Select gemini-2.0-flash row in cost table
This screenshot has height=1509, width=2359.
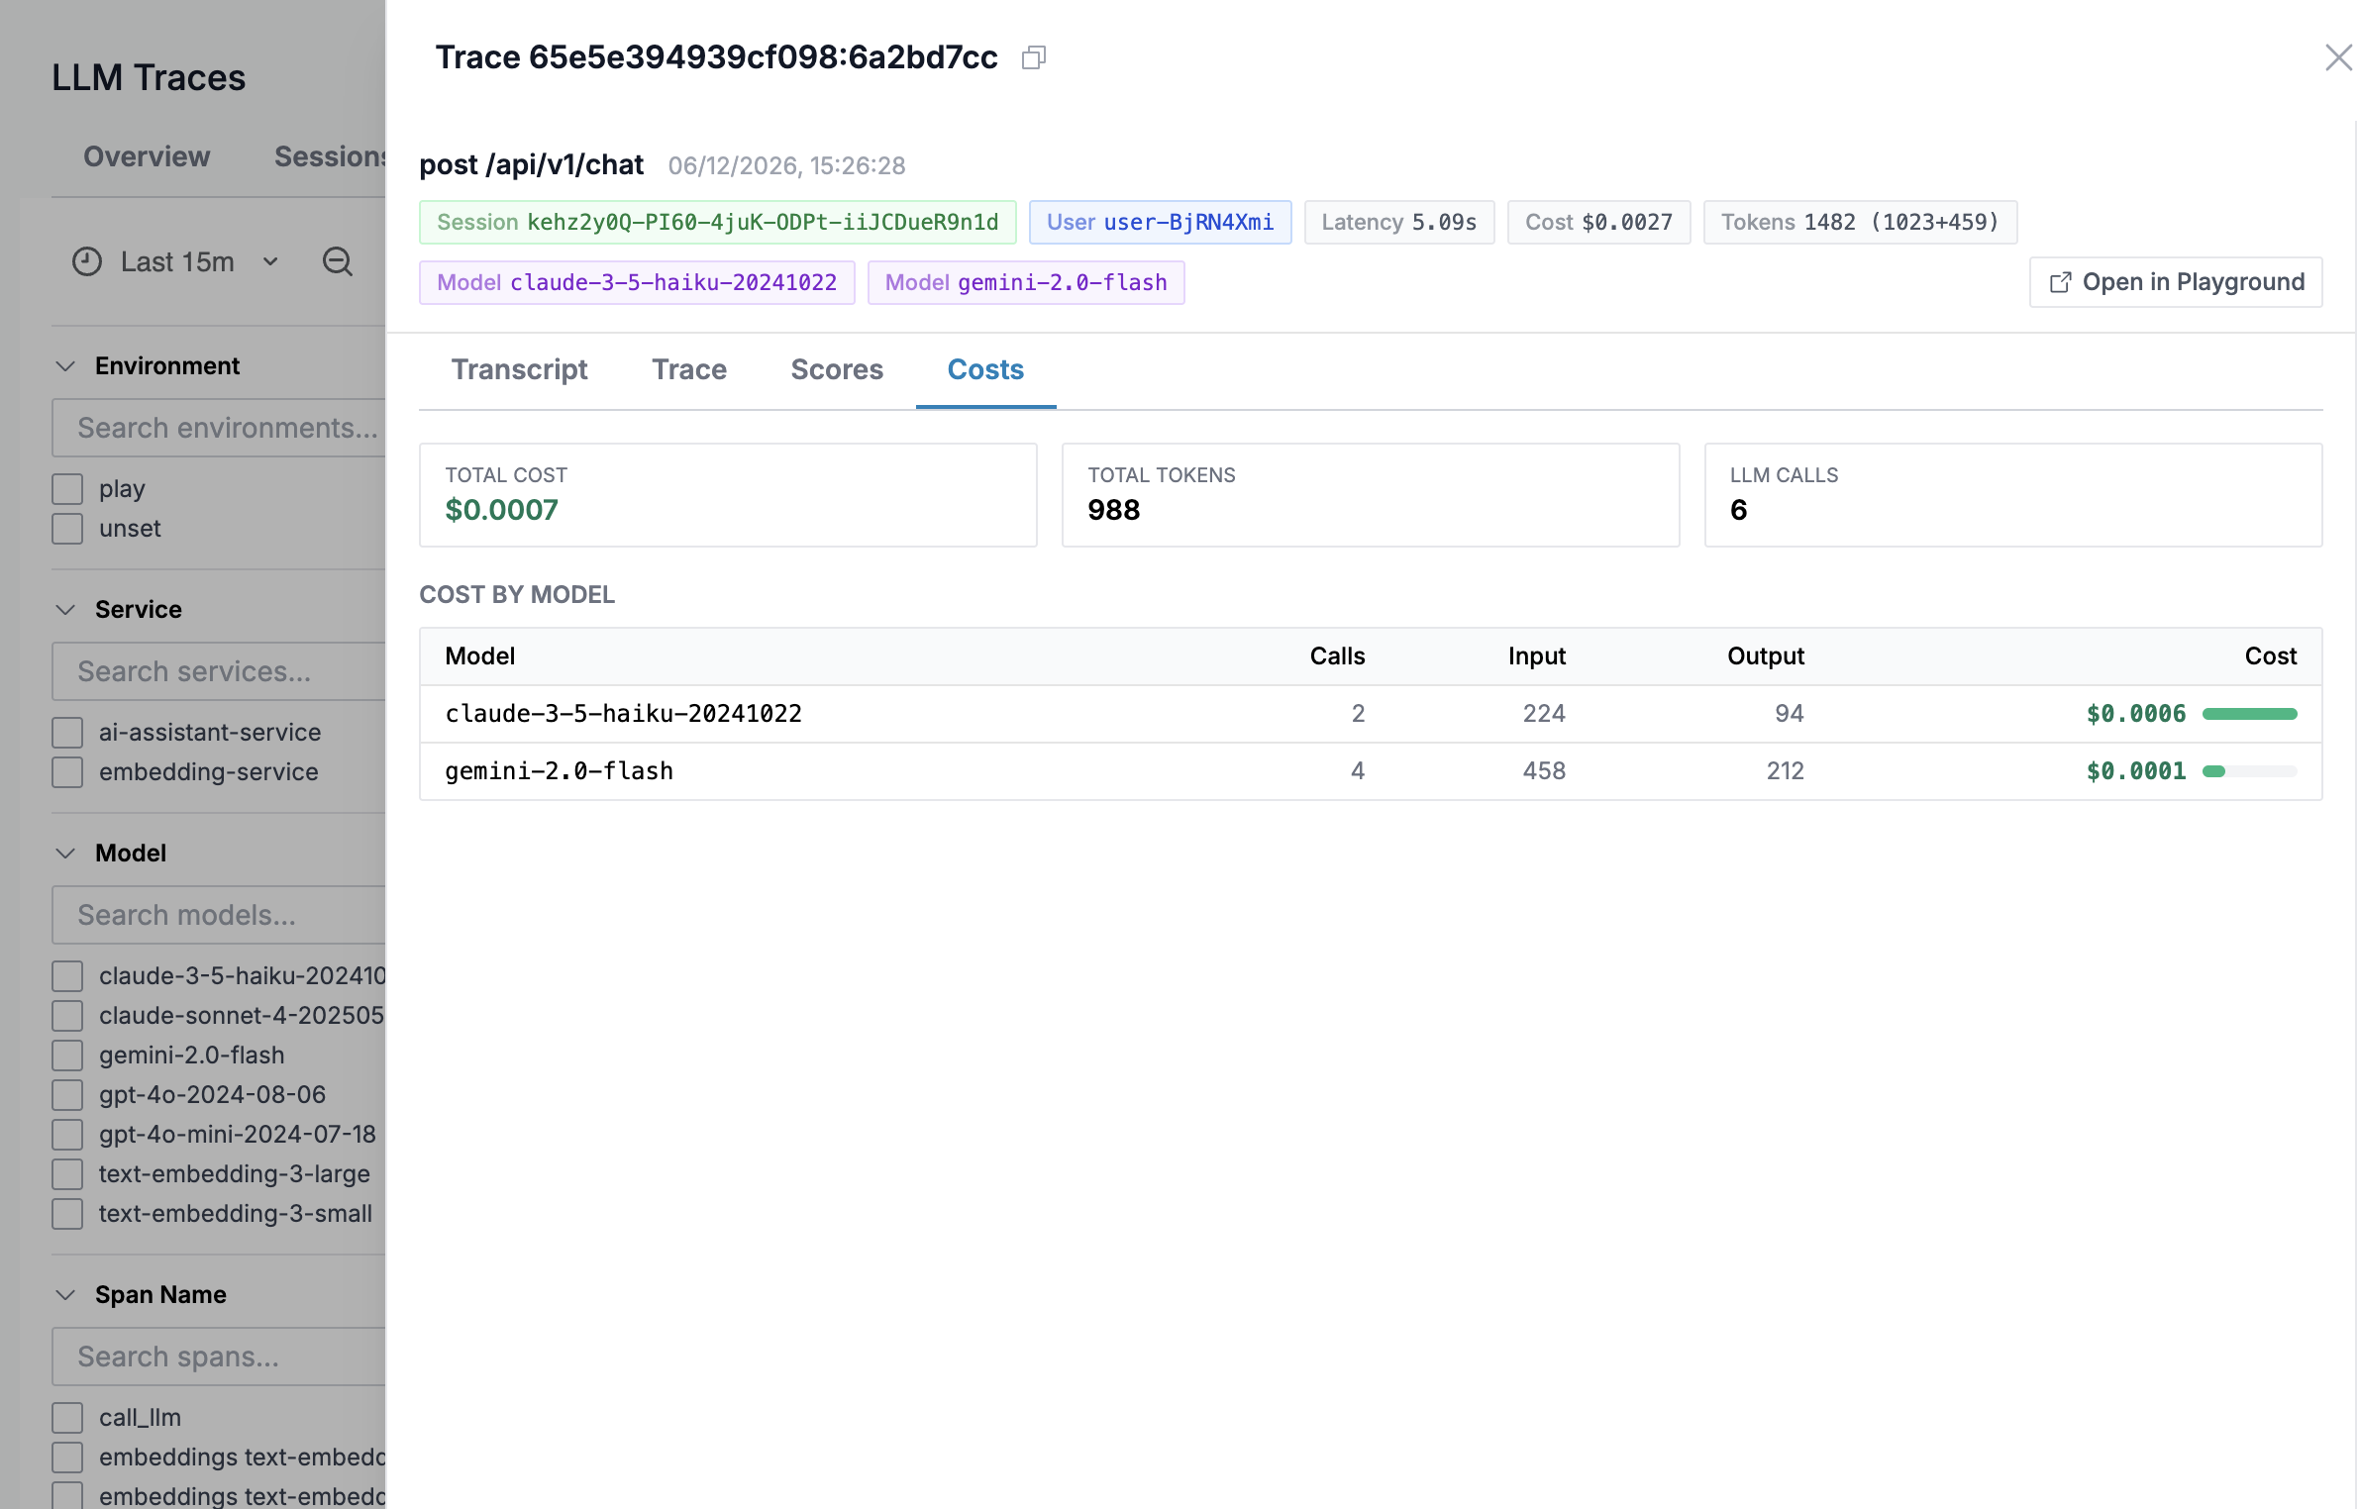coord(1371,771)
